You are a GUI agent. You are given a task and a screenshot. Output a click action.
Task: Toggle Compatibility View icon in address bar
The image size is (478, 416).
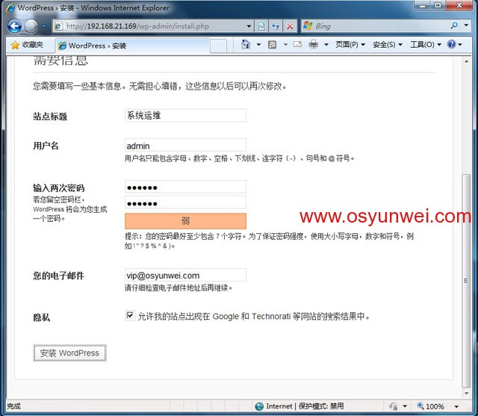pos(261,26)
